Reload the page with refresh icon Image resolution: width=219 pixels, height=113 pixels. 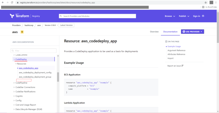coord(12,3)
